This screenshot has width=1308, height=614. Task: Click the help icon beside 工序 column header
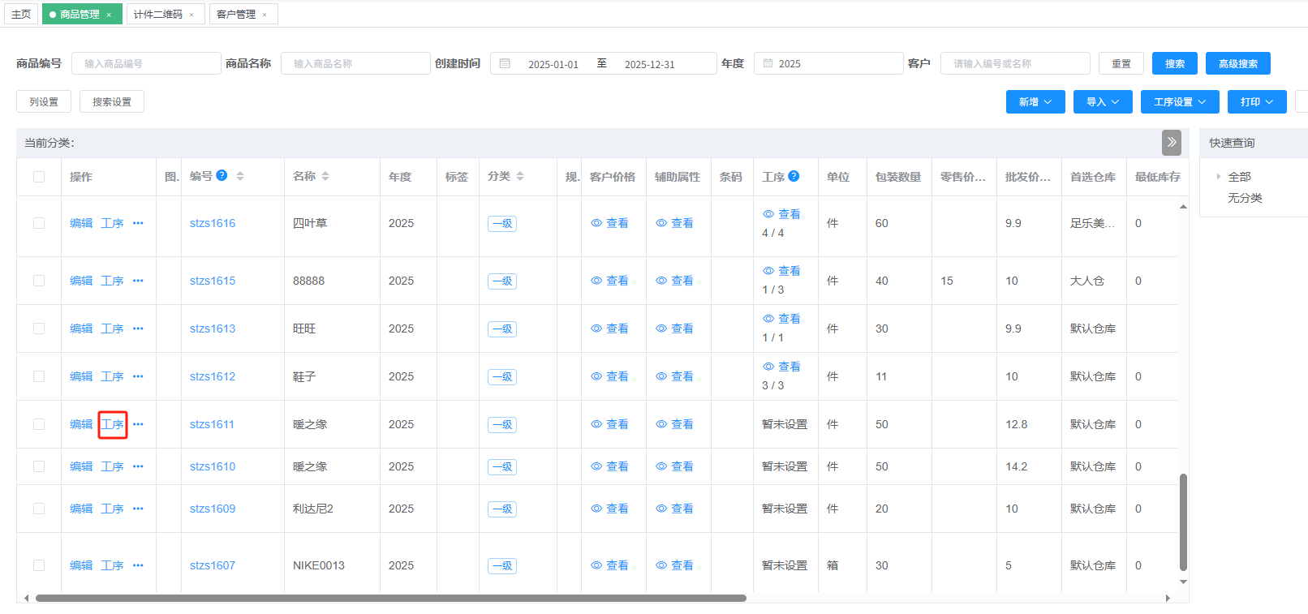[x=794, y=176]
